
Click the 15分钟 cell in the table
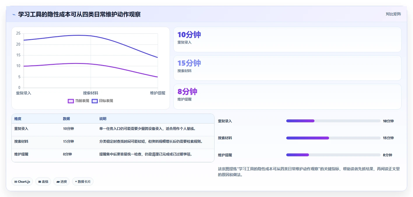68,142
